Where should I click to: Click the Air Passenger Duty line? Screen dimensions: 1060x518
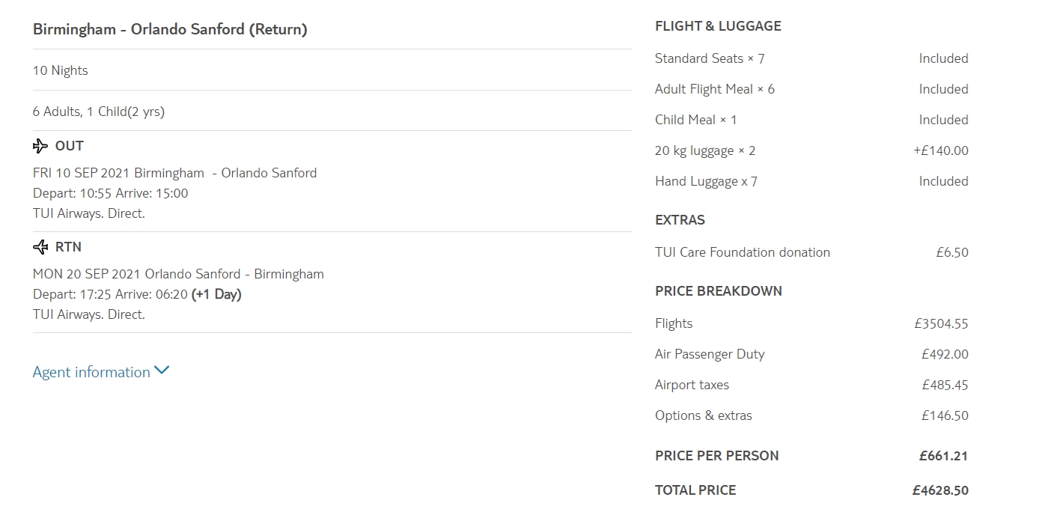710,354
